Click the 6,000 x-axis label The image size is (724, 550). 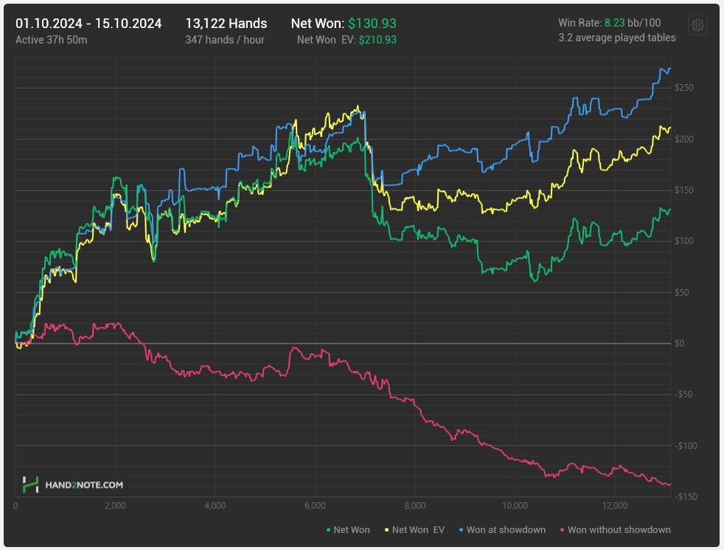[315, 506]
